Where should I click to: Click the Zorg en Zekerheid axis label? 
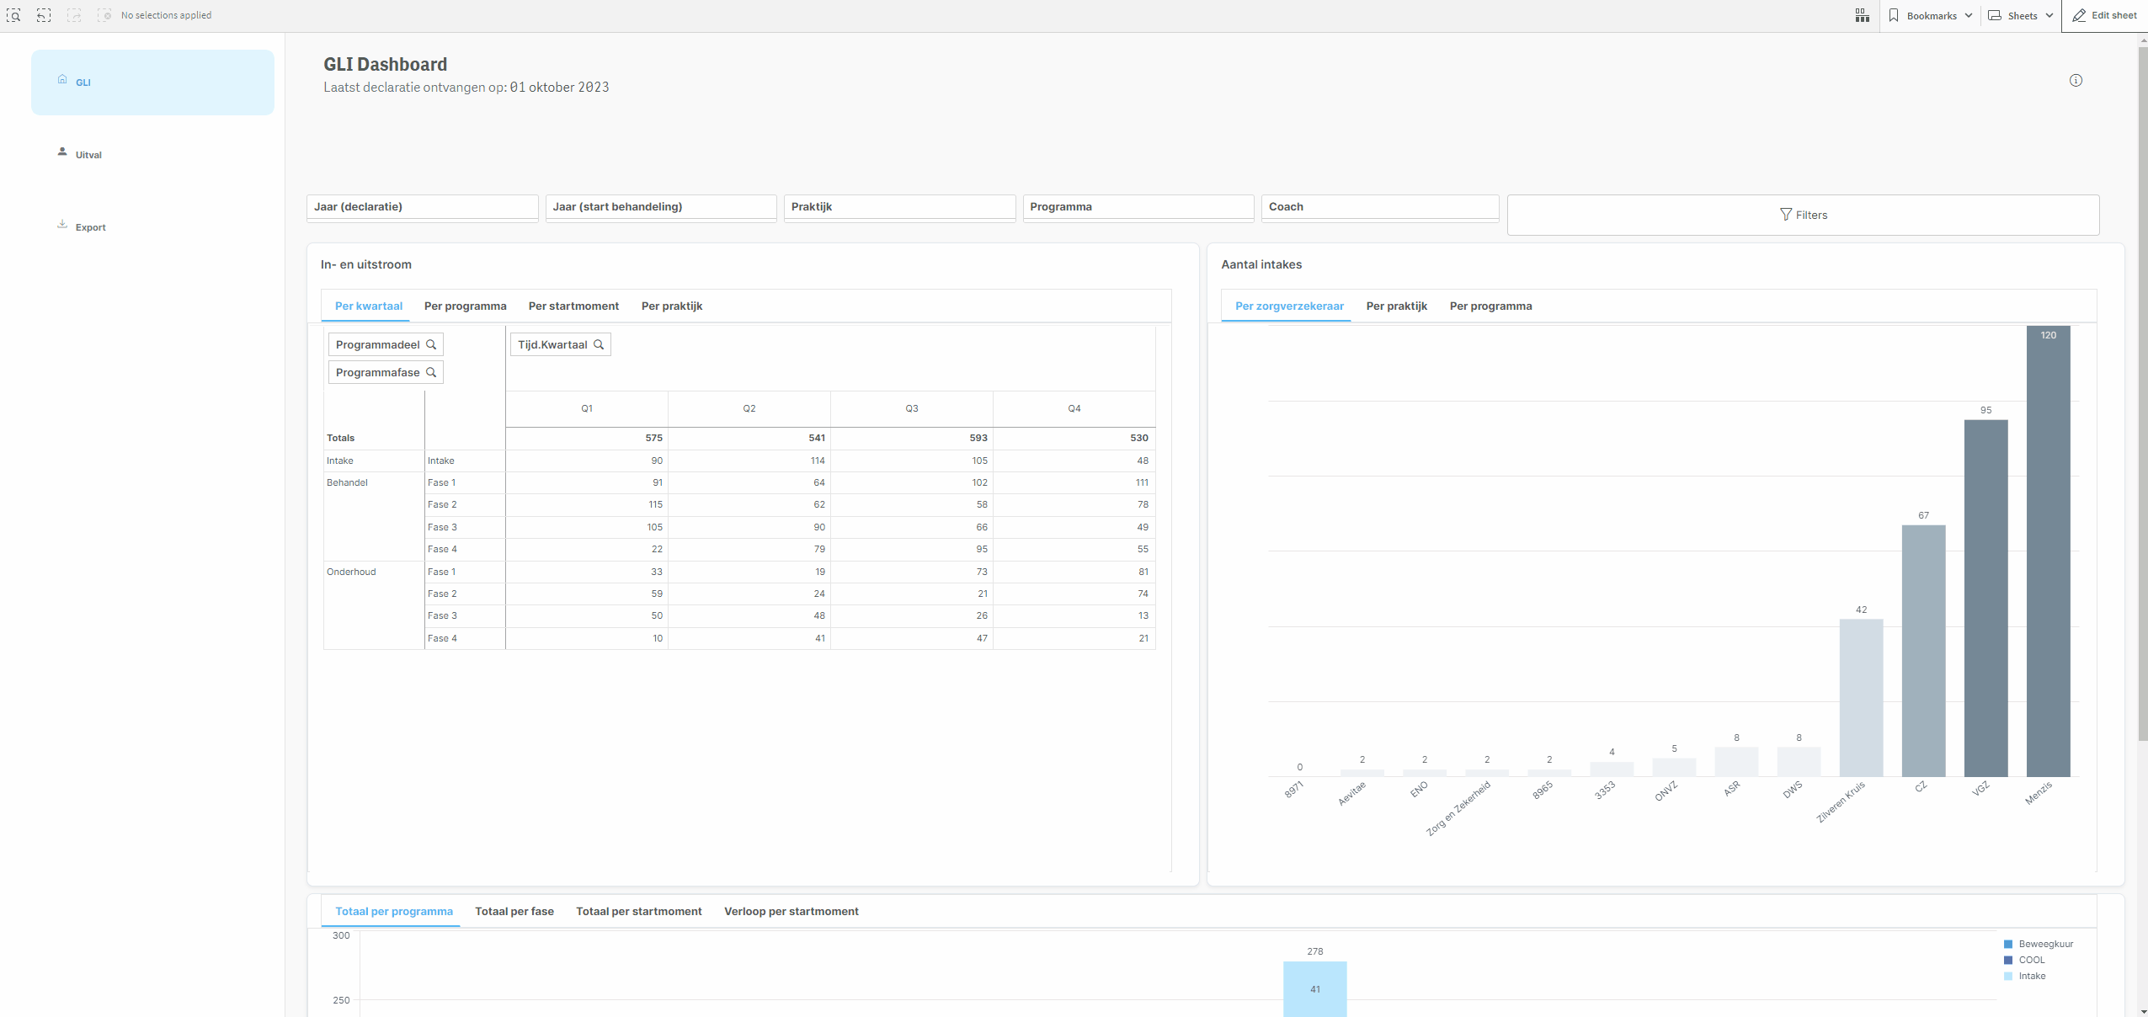coord(1458,808)
